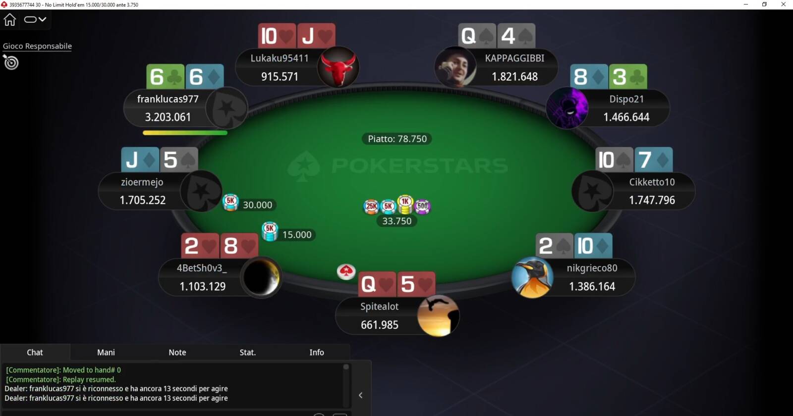Click the red dealer button chip
The height and width of the screenshot is (416, 793).
(x=346, y=271)
